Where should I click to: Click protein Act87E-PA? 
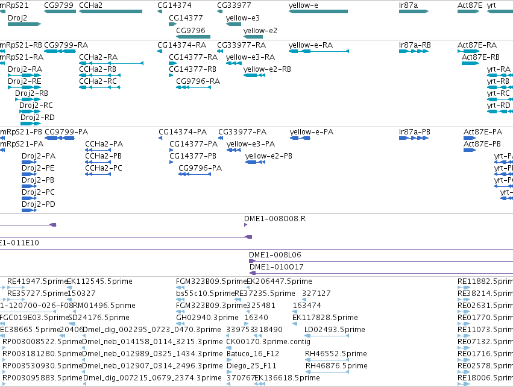click(x=483, y=132)
